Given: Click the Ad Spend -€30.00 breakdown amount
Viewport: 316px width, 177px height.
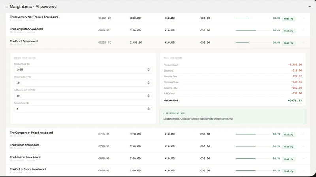Looking at the screenshot, I should point(297,93).
